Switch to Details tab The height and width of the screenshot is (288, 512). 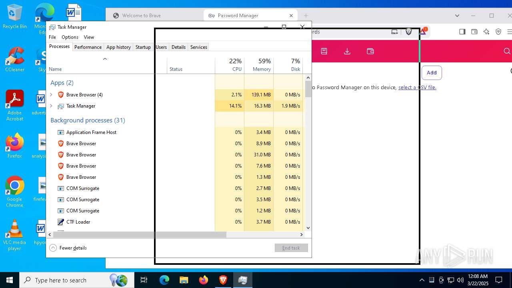(178, 47)
